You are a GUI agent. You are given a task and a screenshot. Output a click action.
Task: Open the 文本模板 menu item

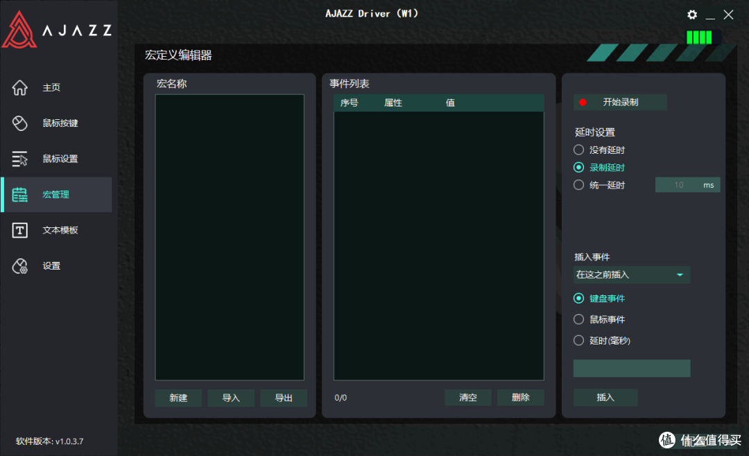60,230
